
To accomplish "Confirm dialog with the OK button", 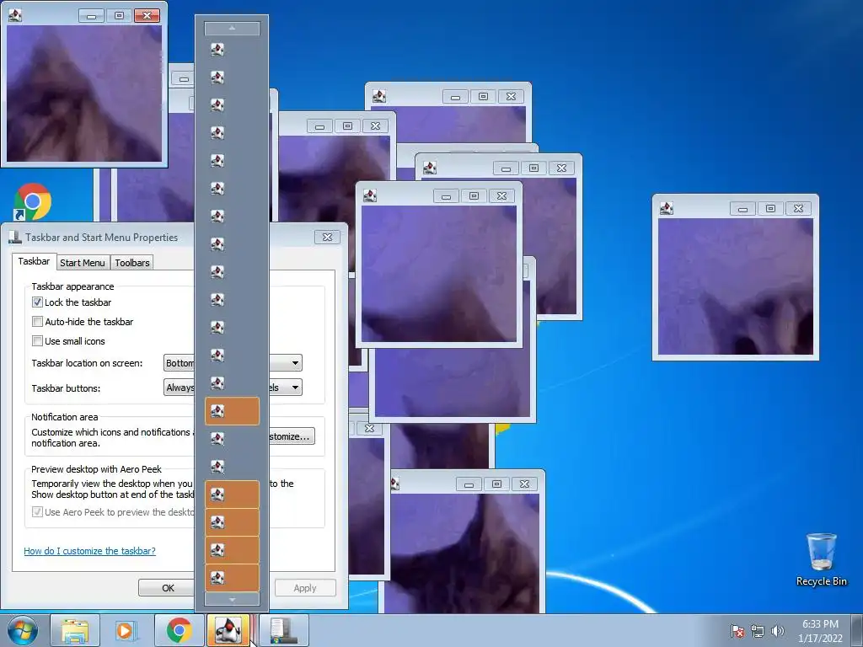I will click(168, 587).
